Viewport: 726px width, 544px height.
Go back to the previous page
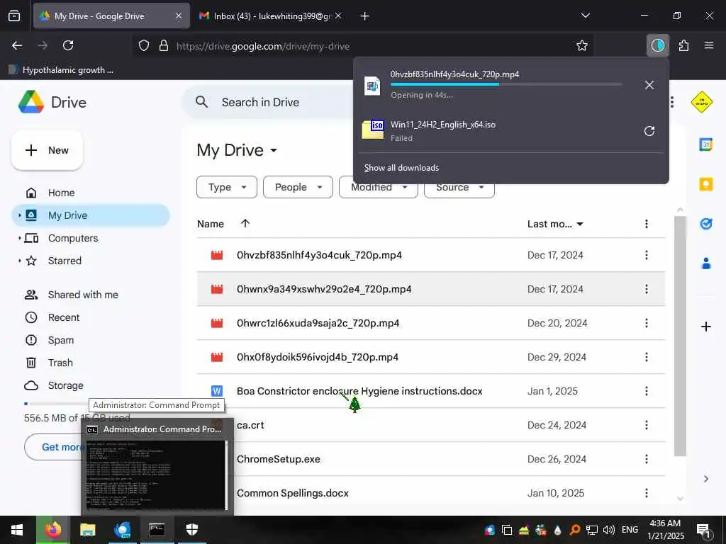17,45
